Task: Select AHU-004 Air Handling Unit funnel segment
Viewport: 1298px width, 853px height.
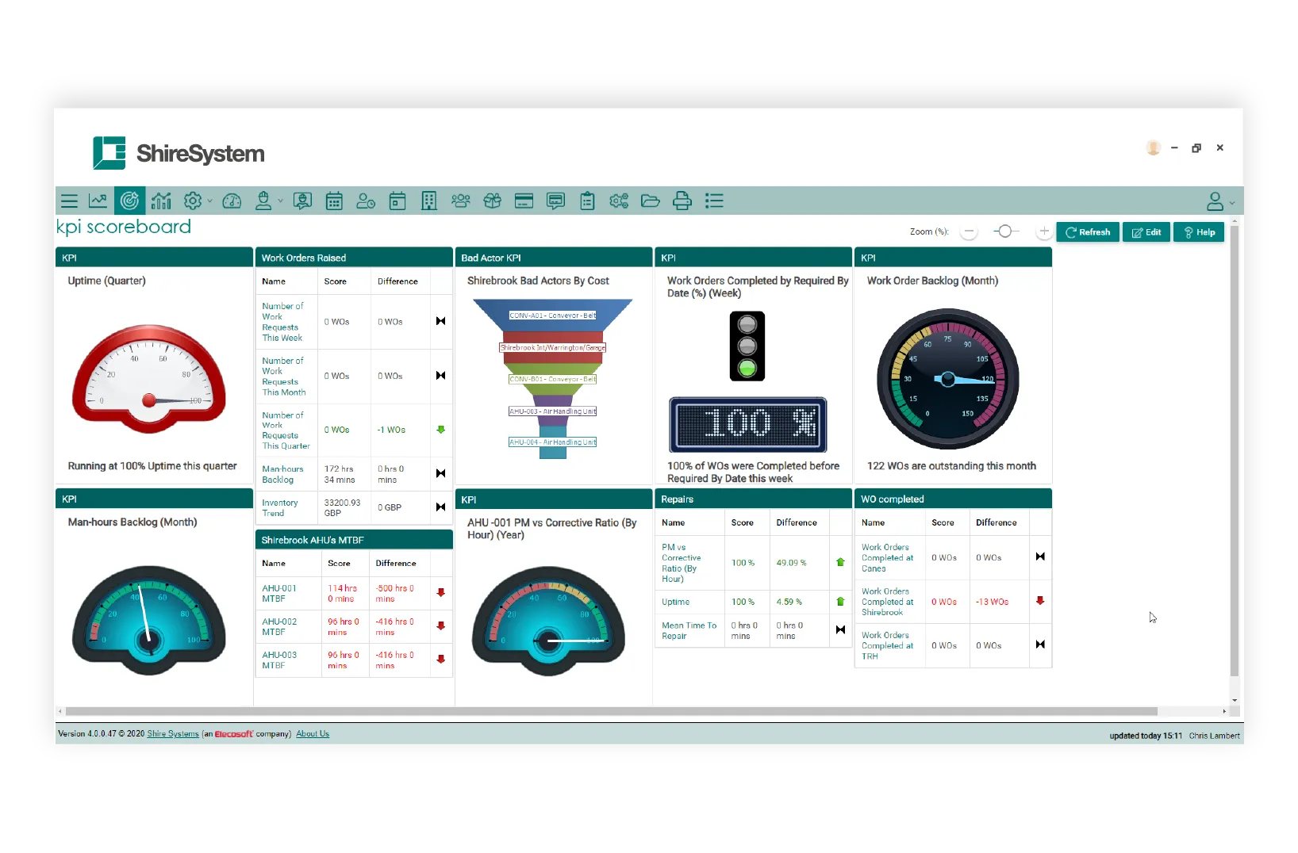Action: pos(552,442)
